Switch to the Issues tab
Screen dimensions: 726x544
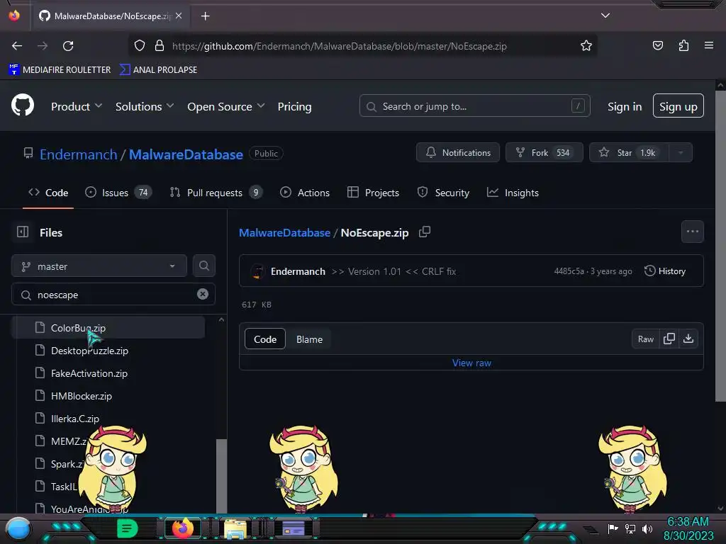click(118, 193)
